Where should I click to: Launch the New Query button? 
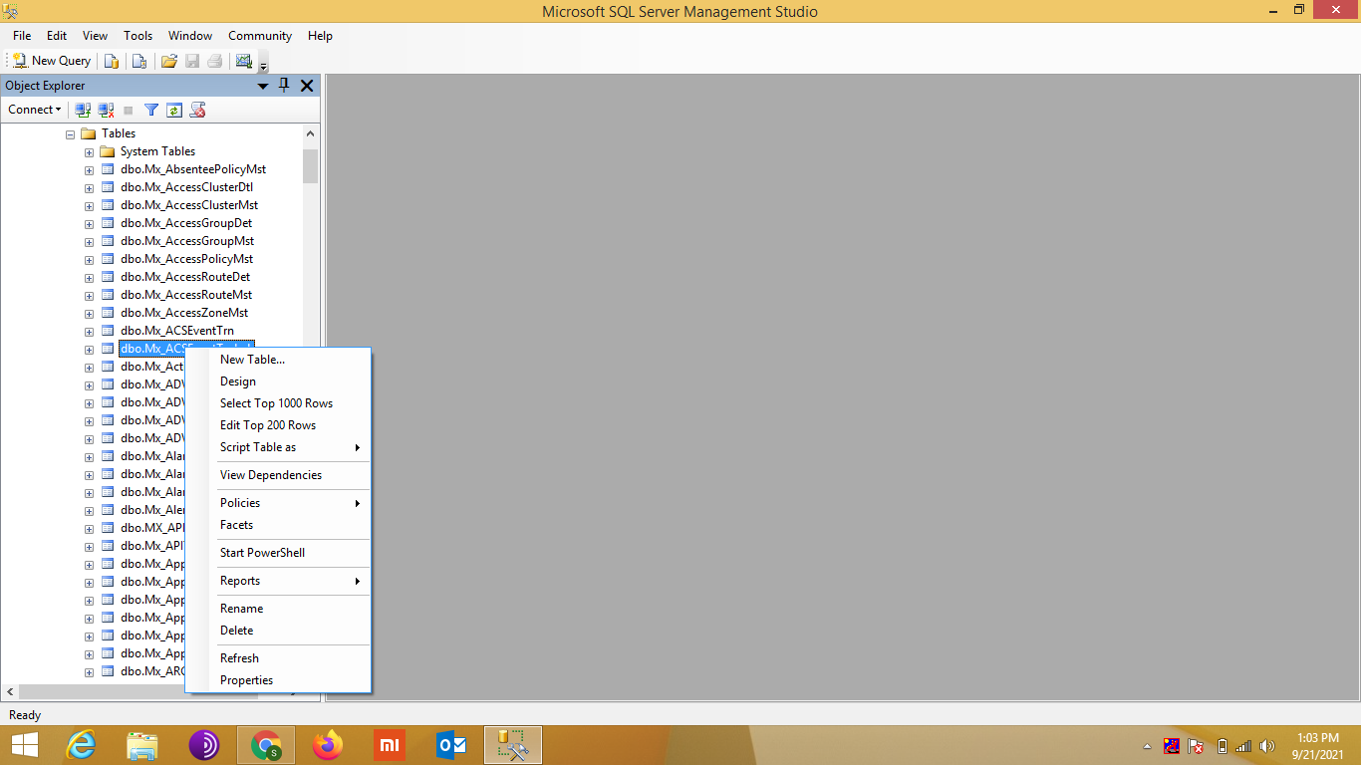pyautogui.click(x=50, y=61)
